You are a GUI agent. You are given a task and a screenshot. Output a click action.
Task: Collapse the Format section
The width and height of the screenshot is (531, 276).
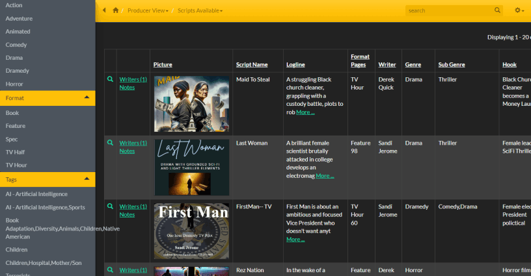(48, 98)
